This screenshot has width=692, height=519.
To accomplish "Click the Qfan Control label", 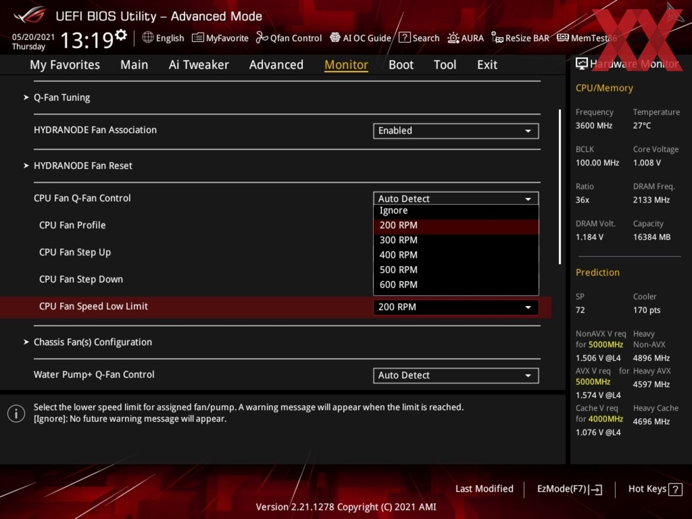I will (x=296, y=38).
